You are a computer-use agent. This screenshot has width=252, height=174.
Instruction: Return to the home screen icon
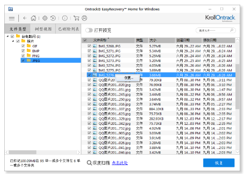(x=34, y=18)
